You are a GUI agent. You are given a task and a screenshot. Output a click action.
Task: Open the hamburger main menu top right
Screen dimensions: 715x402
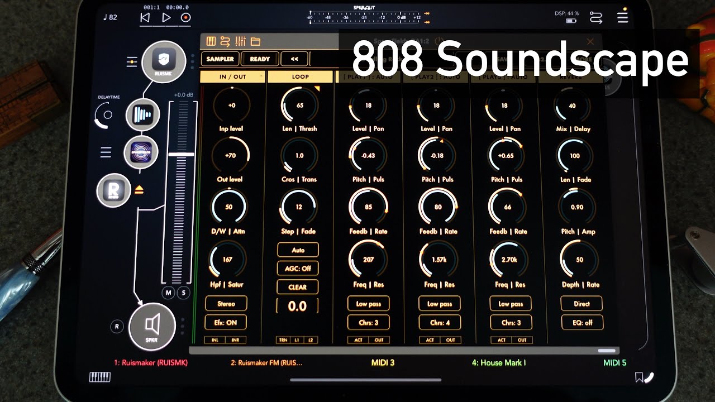tap(622, 18)
